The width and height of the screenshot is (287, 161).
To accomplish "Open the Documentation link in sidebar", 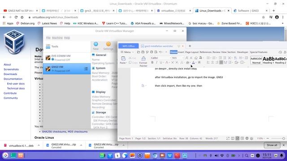I will (x=13, y=79).
